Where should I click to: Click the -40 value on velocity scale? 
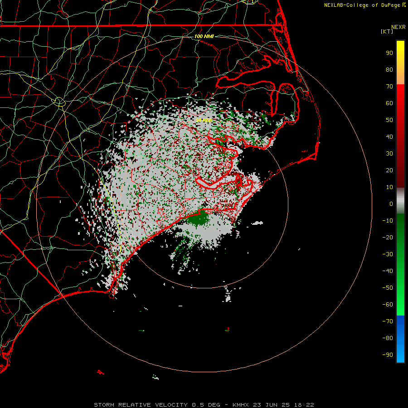(x=388, y=271)
